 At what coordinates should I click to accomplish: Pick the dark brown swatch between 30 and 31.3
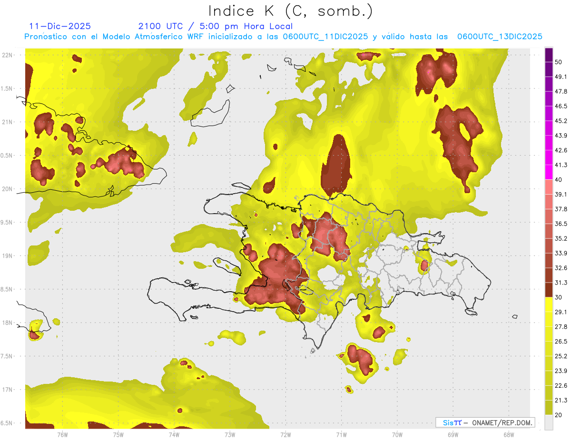[x=549, y=290]
